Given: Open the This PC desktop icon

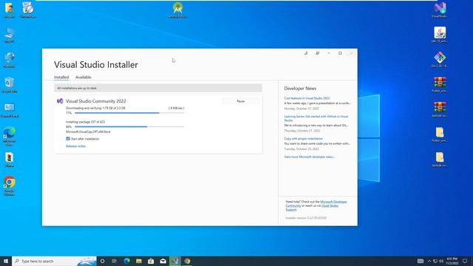Looking at the screenshot, I should [10, 35].
